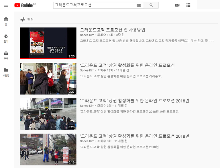Click the create video camera icon

click(x=177, y=5)
